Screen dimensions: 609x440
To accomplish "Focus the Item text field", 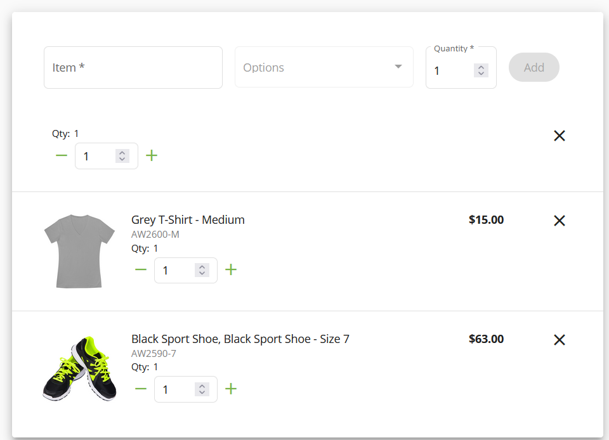I will 133,67.
